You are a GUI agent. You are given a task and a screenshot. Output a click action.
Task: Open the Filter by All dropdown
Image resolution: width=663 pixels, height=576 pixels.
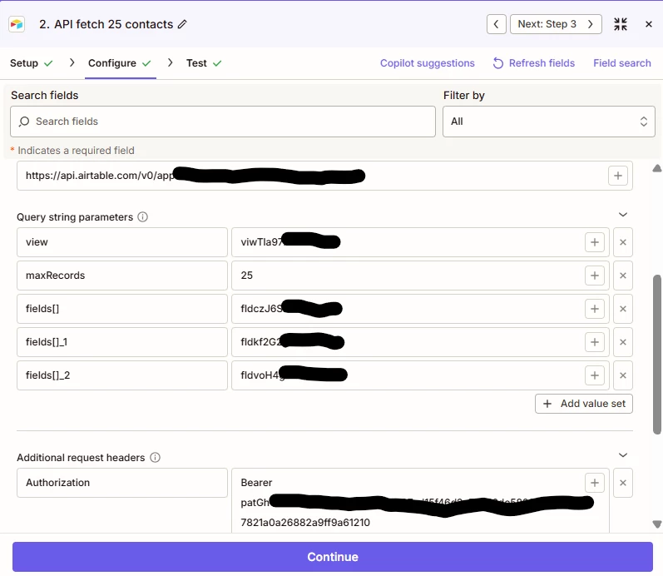pyautogui.click(x=549, y=122)
